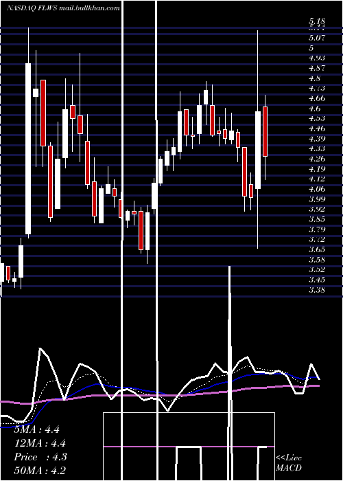The image size is (343, 481).
Task: Select the 3.85 price axis label
Action: (x=317, y=219)
